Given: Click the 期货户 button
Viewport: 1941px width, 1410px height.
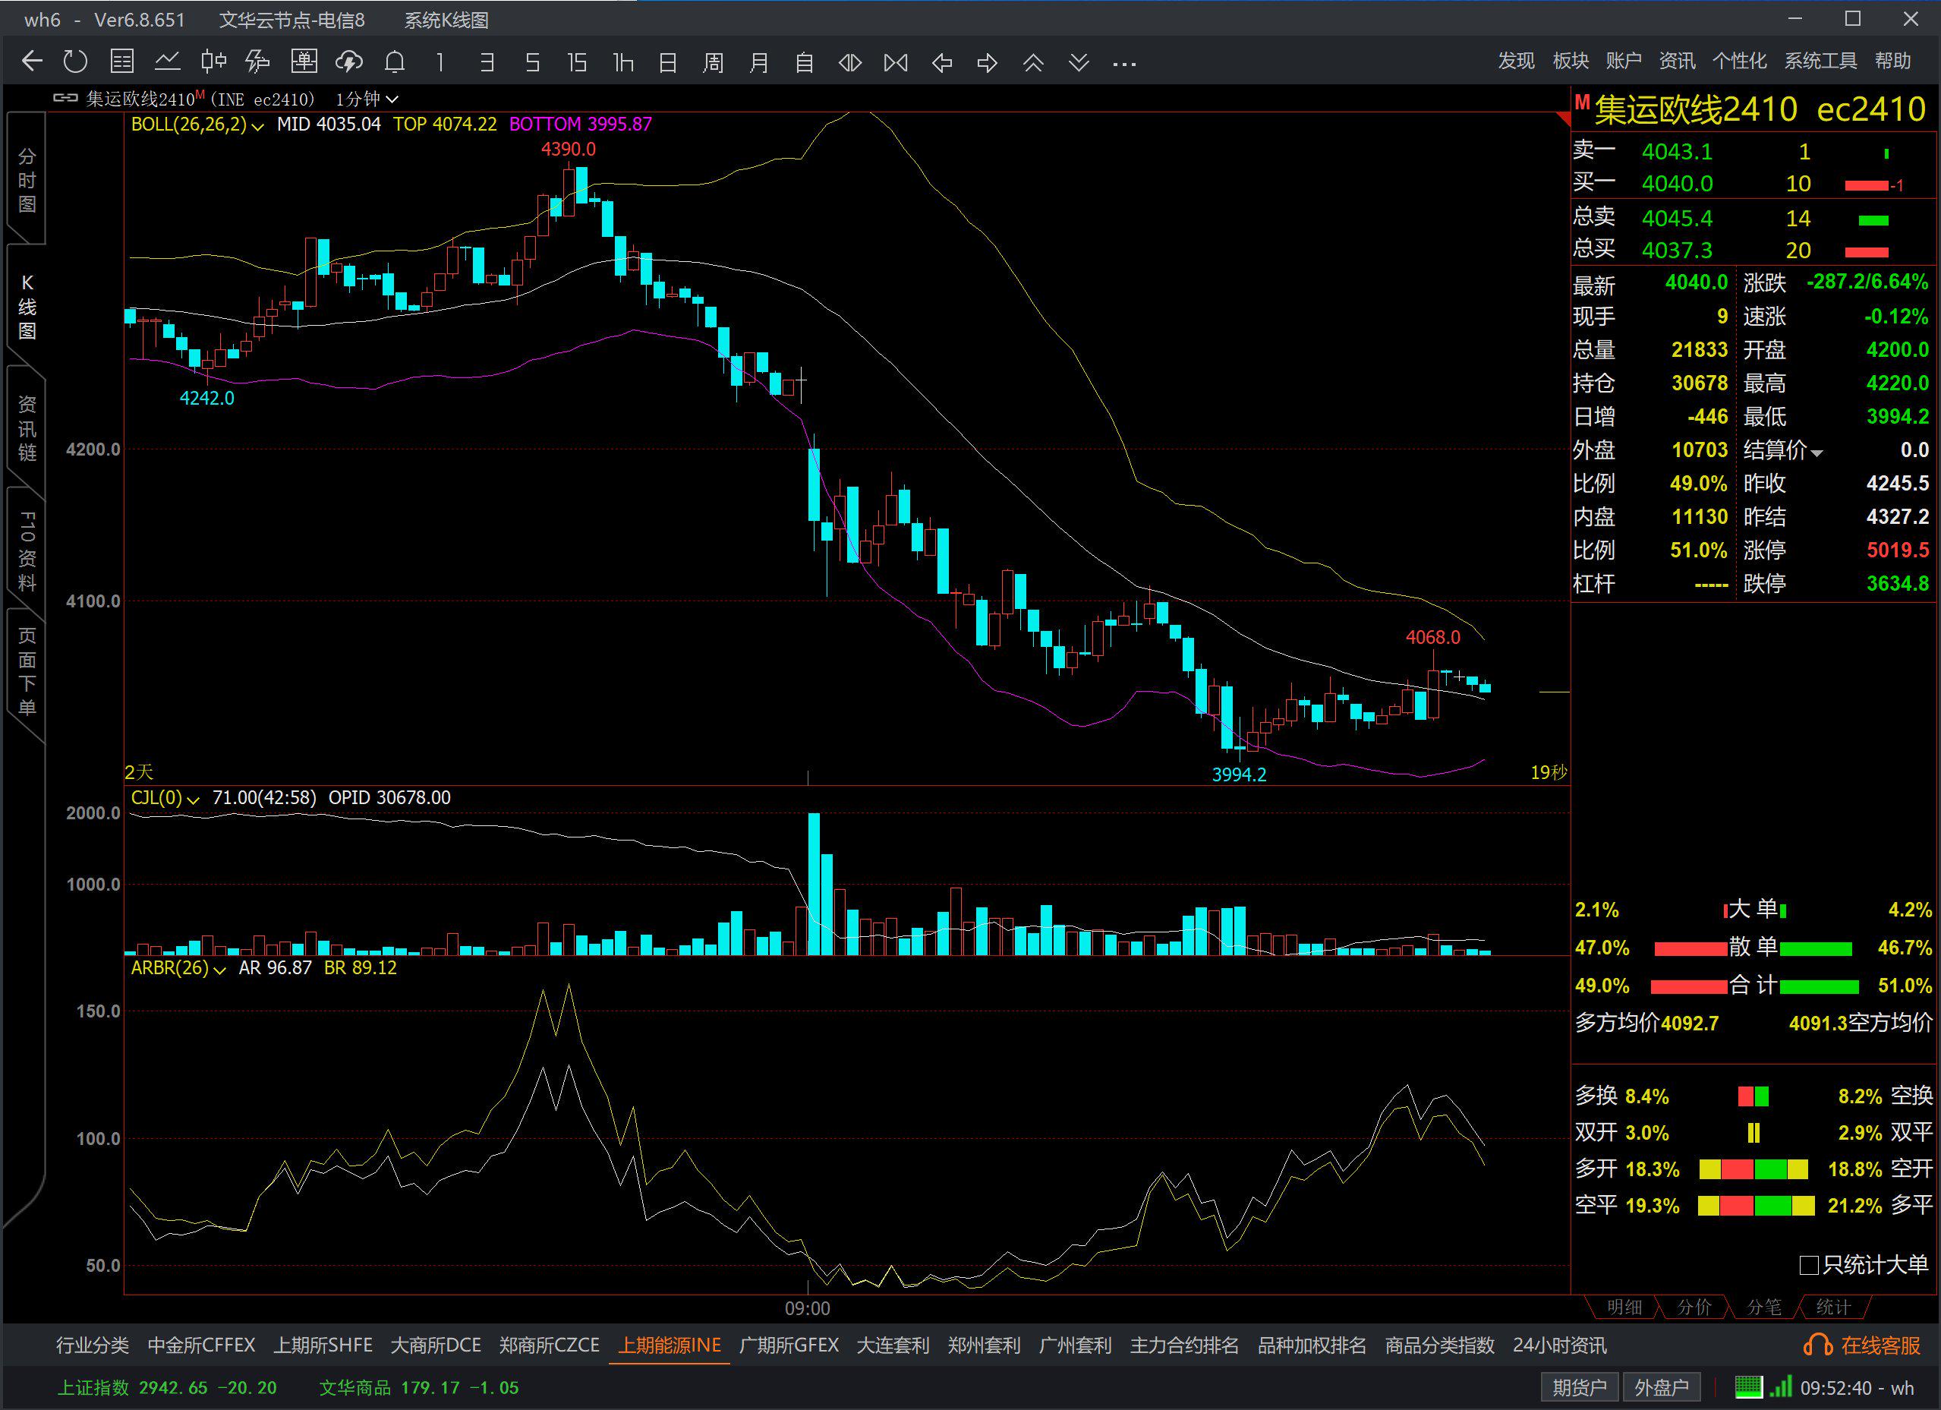Looking at the screenshot, I should [x=1579, y=1388].
